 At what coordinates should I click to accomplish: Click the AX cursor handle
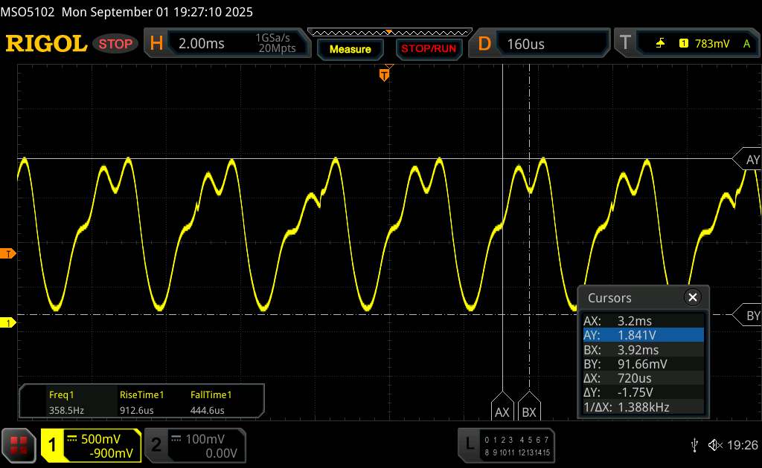(x=503, y=411)
